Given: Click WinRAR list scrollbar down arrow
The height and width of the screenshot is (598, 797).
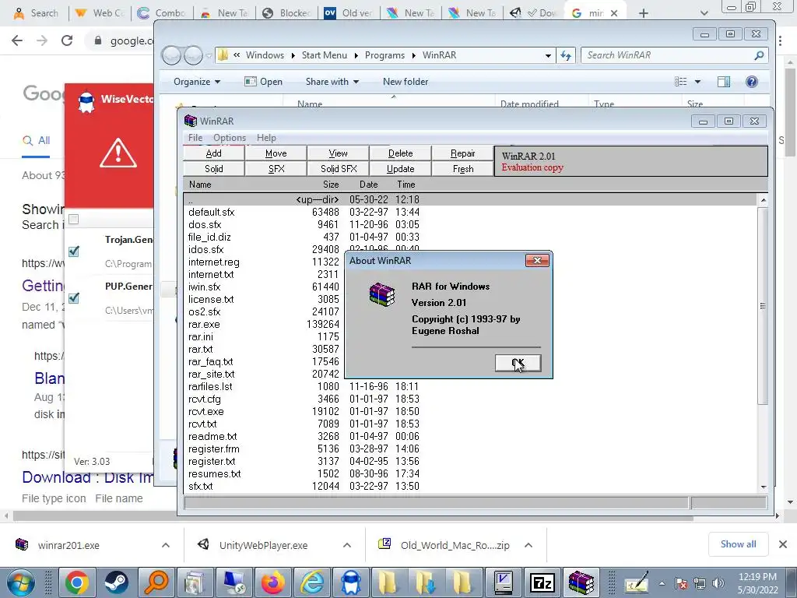Looking at the screenshot, I should [x=763, y=487].
